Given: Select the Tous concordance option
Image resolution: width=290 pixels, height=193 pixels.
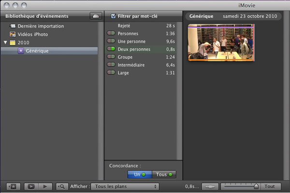Looking at the screenshot, I should tap(164, 174).
